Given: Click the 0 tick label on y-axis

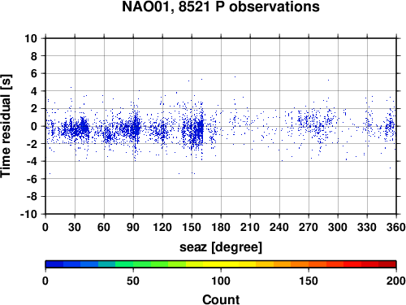Looking at the screenshot, I should point(34,126).
